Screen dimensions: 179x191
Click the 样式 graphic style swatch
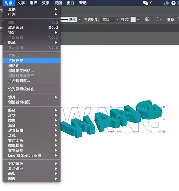click(133, 19)
